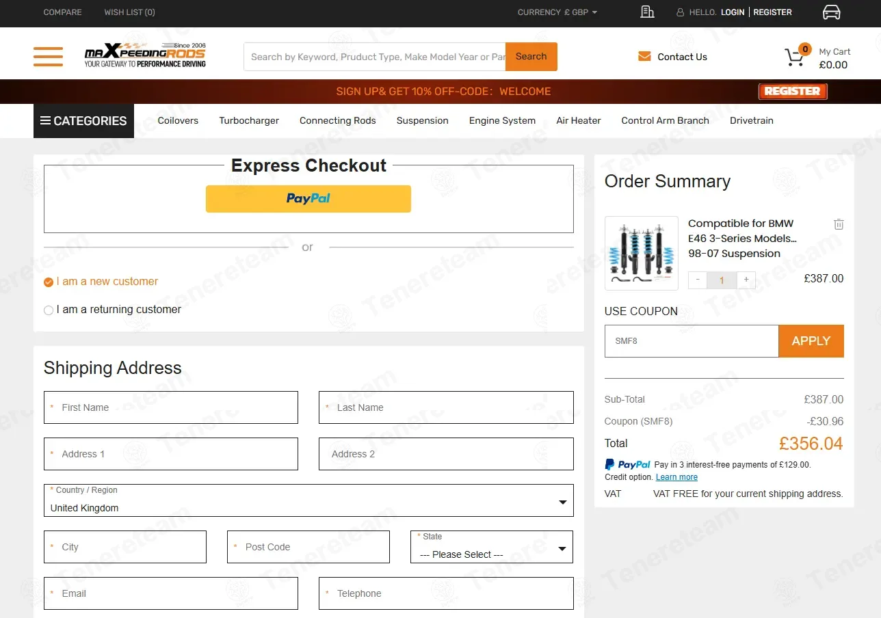881x618 pixels.
Task: Focus the Telephone field
Action: pyautogui.click(x=446, y=593)
